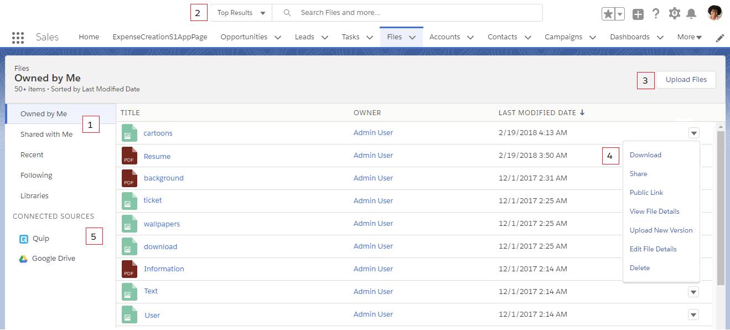Click the Resume PDF file icon
Screen dimensions: 730x330
129,156
